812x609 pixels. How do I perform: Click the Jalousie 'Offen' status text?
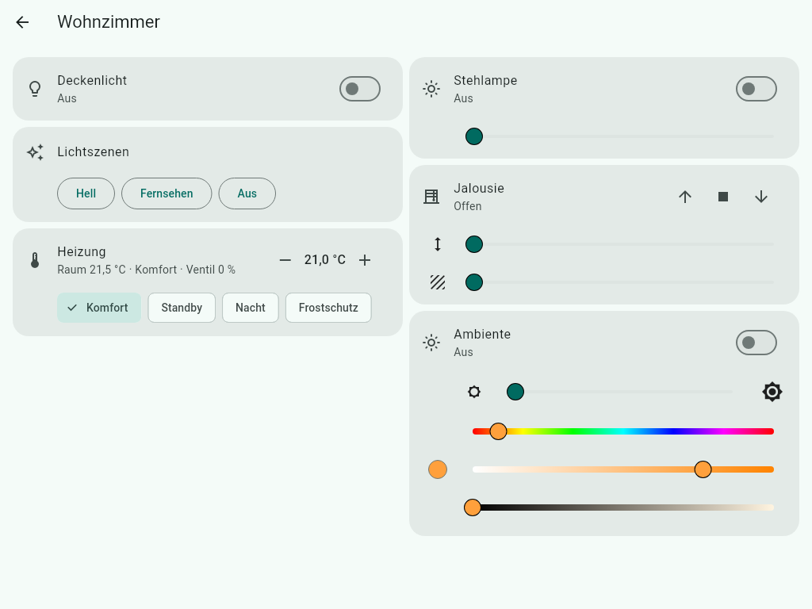(468, 206)
